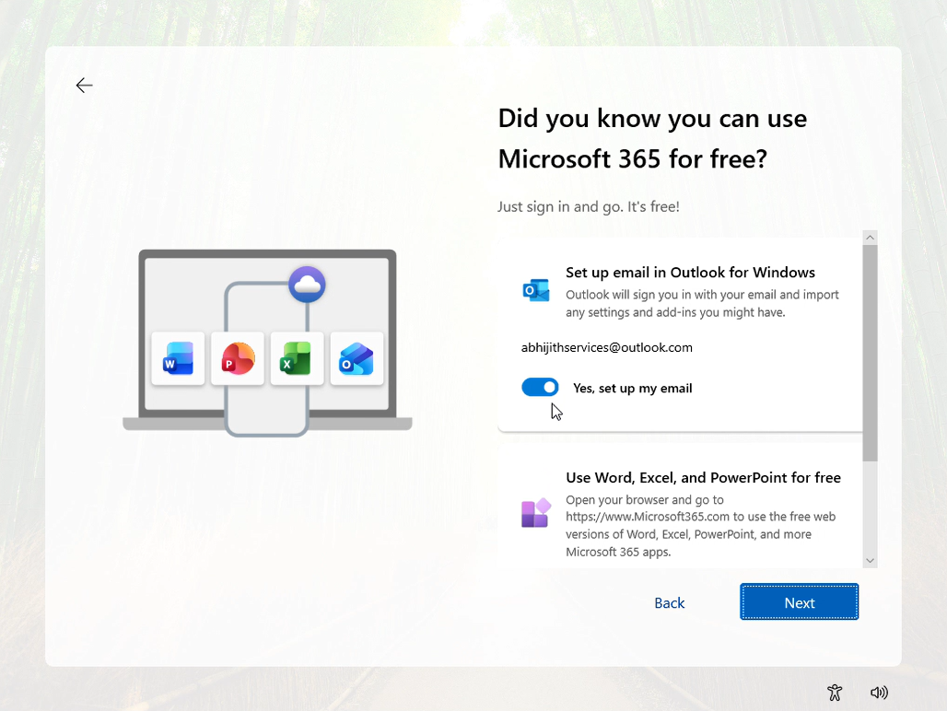
Task: Select the Excel icon on the laptop graphic
Action: [x=297, y=359]
